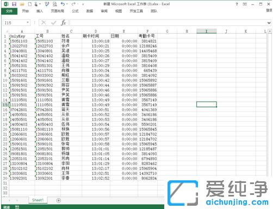This screenshot has width=273, height=209.
Task: Click the 就绪 status bar label
Action: pyautogui.click(x=7, y=207)
